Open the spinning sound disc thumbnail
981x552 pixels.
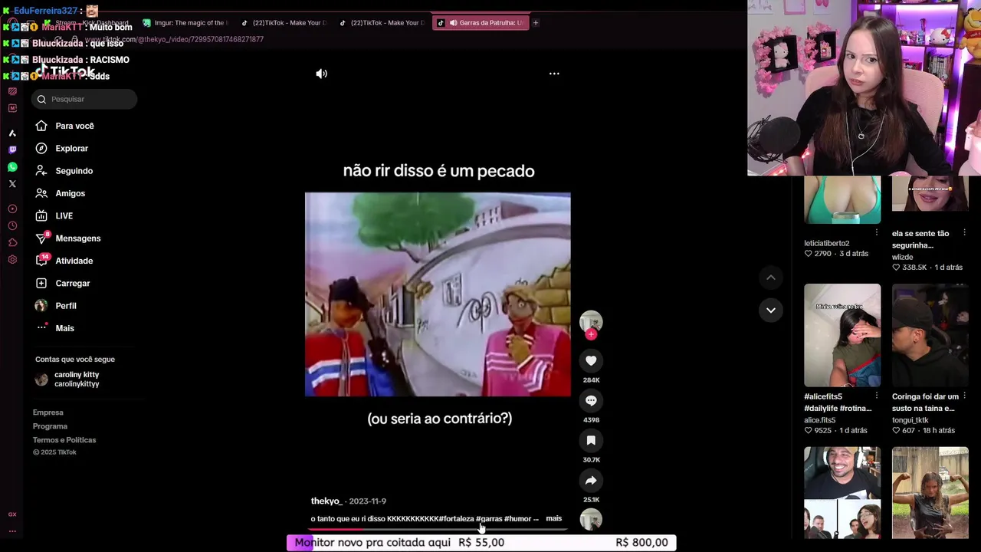tap(591, 519)
